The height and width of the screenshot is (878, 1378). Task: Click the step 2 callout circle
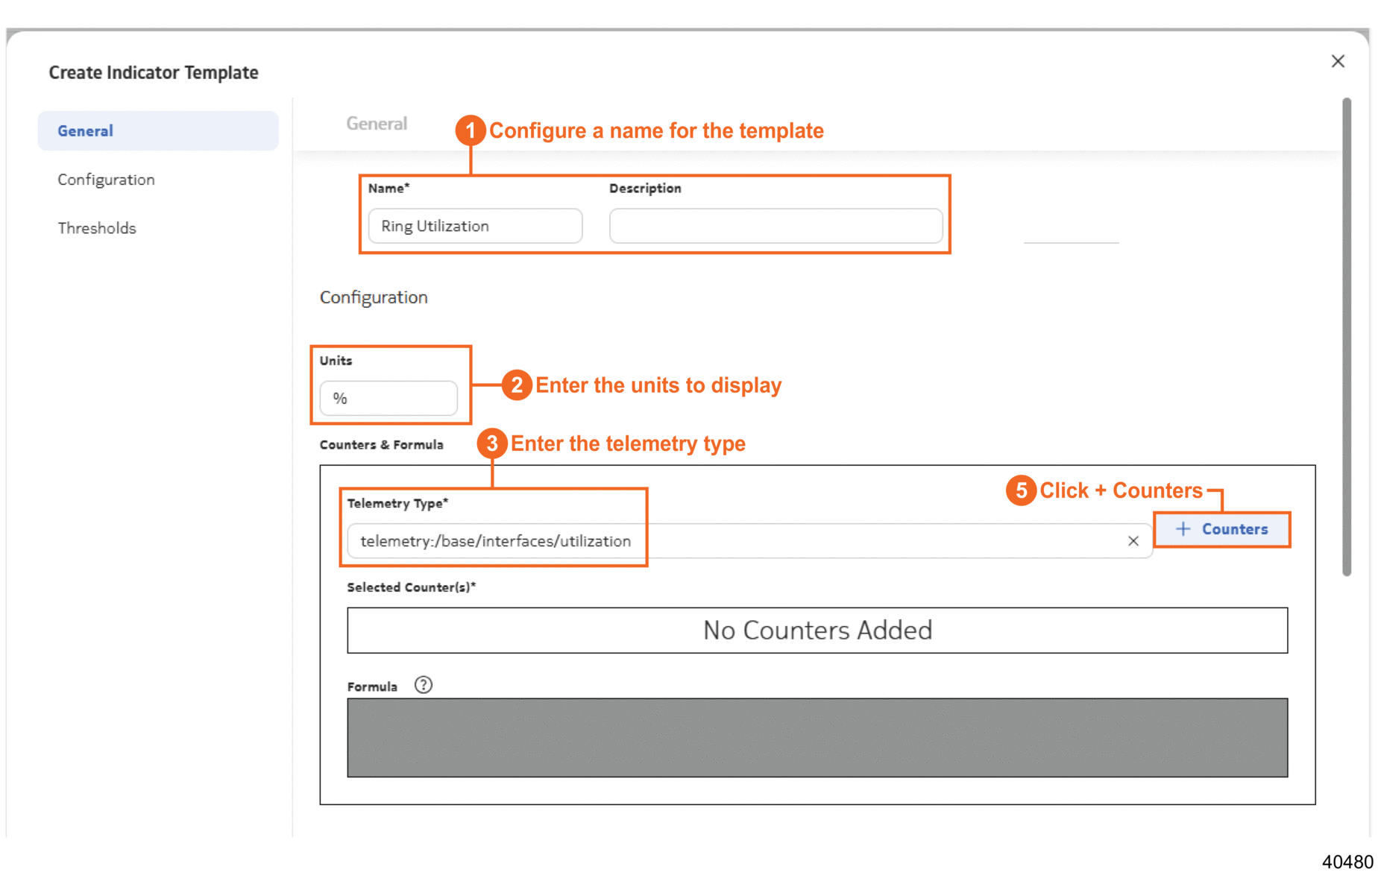click(516, 385)
